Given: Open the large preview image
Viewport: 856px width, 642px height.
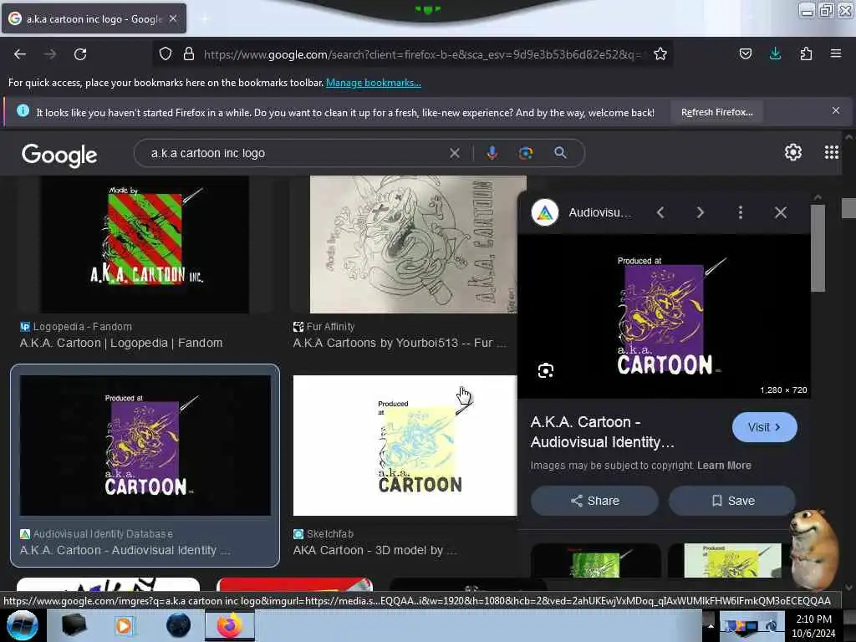Looking at the screenshot, I should point(665,317).
